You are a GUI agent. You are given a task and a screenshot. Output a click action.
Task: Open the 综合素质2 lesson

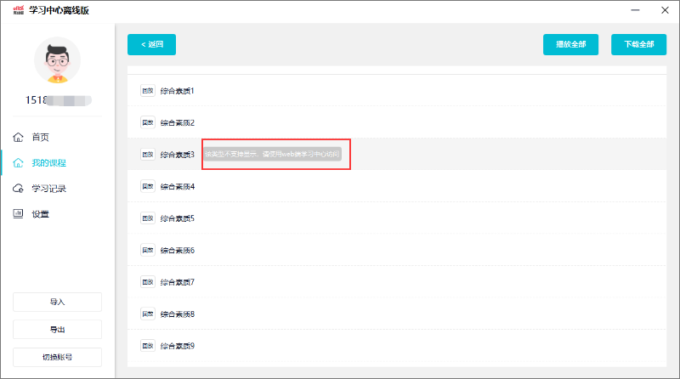click(x=178, y=122)
